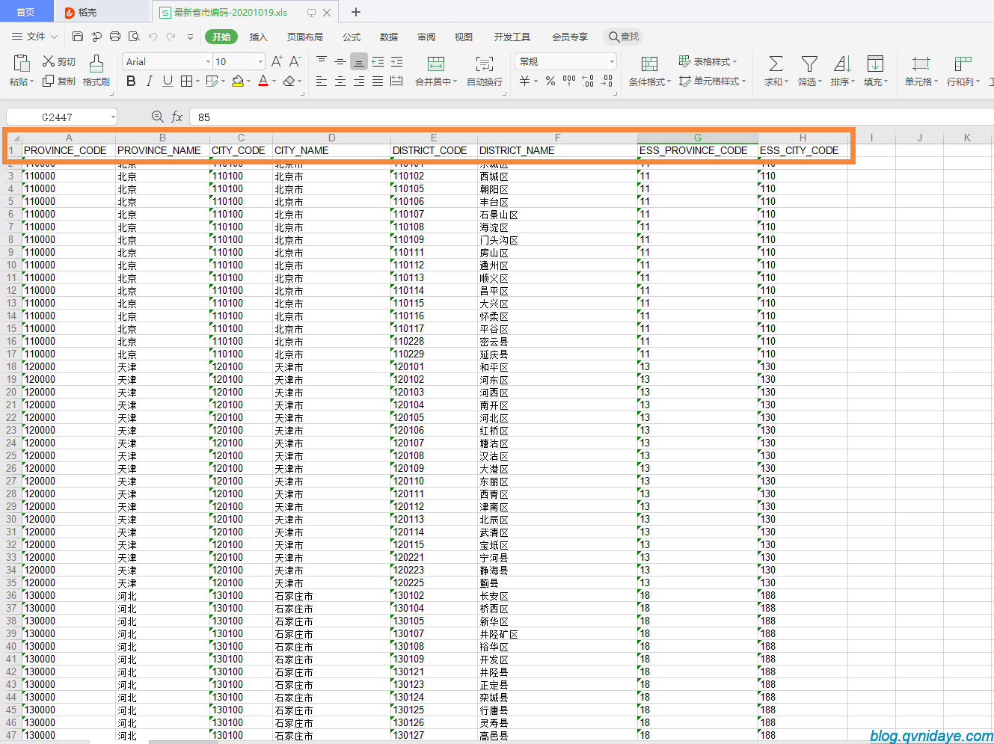
Task: Click the yellow fill color bucket
Action: point(238,81)
